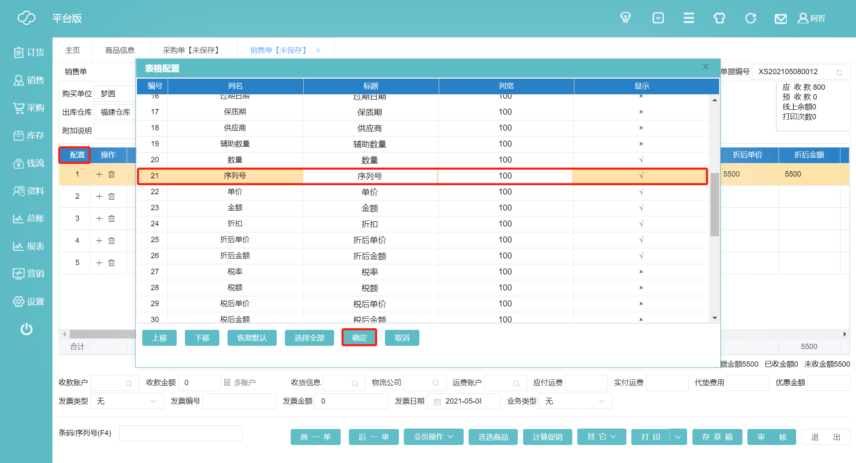
Task: Delete row 2 with trash icon
Action: click(x=112, y=196)
